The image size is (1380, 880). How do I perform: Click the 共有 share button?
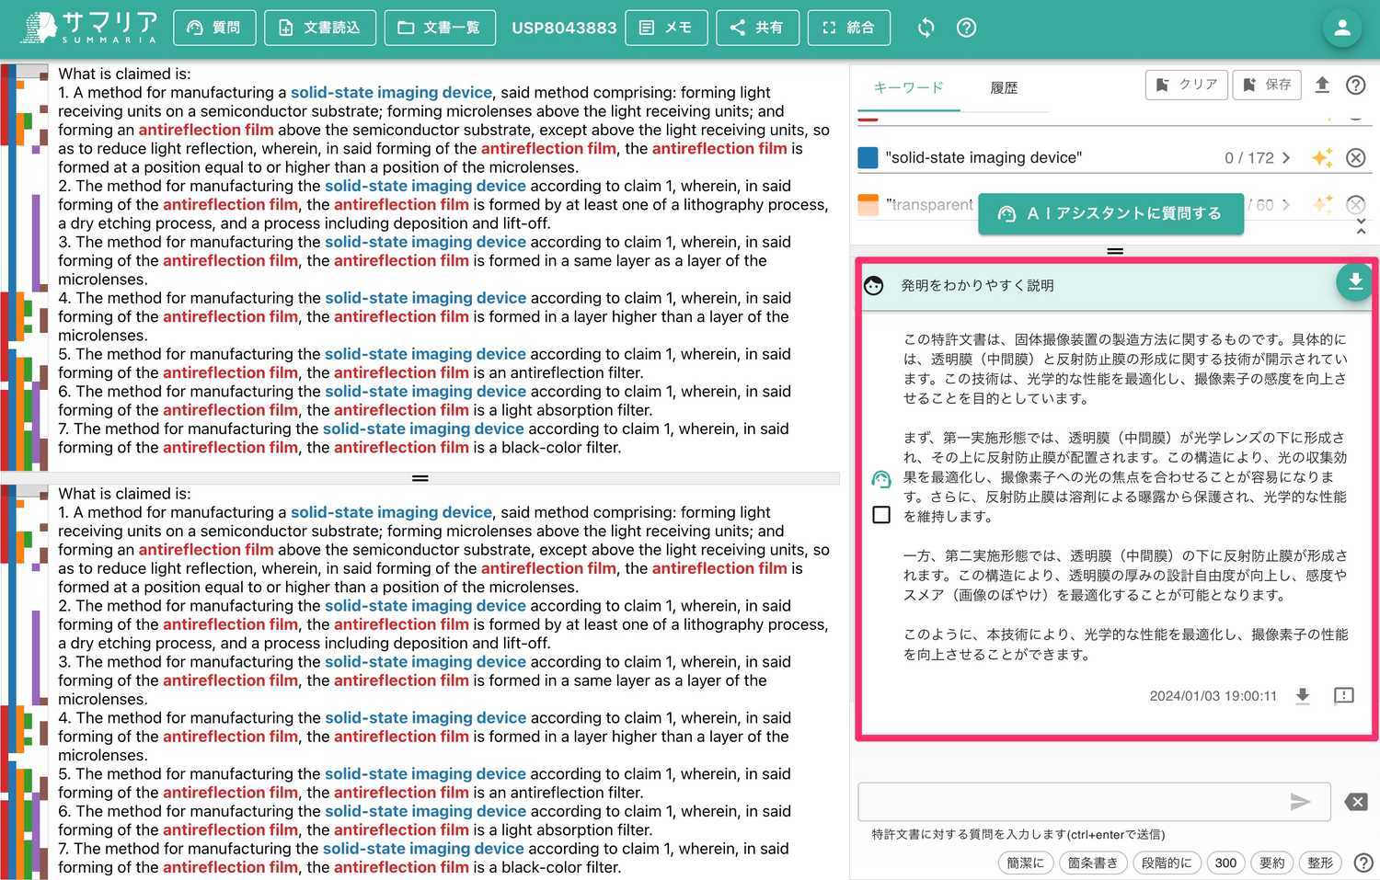point(757,28)
